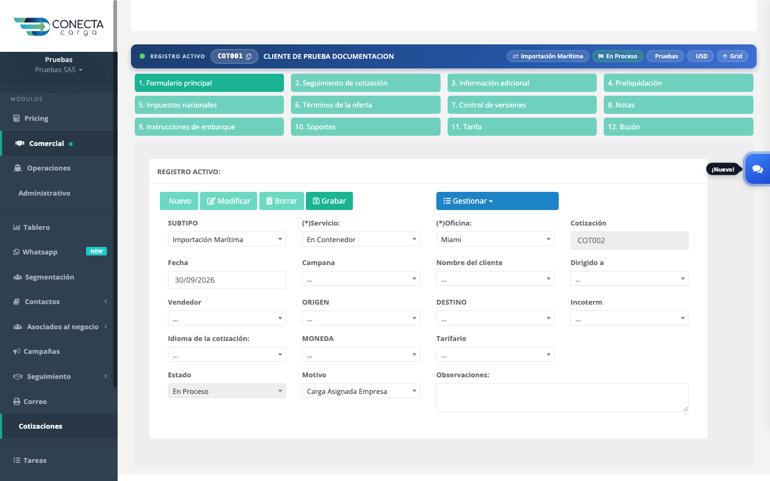This screenshot has height=481, width=770.
Task: Click the Nuevo button
Action: click(179, 201)
